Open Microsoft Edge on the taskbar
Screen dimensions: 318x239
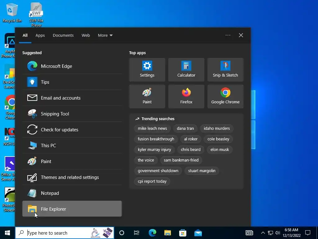(152, 233)
